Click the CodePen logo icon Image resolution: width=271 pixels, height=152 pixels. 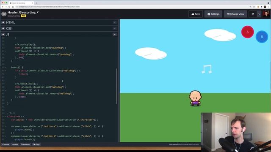pos(4,14)
